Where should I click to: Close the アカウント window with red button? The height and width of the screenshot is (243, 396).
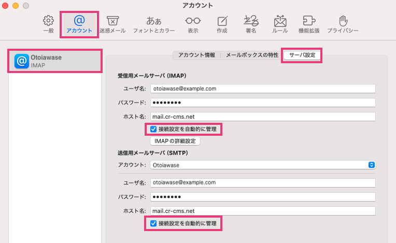point(5,6)
